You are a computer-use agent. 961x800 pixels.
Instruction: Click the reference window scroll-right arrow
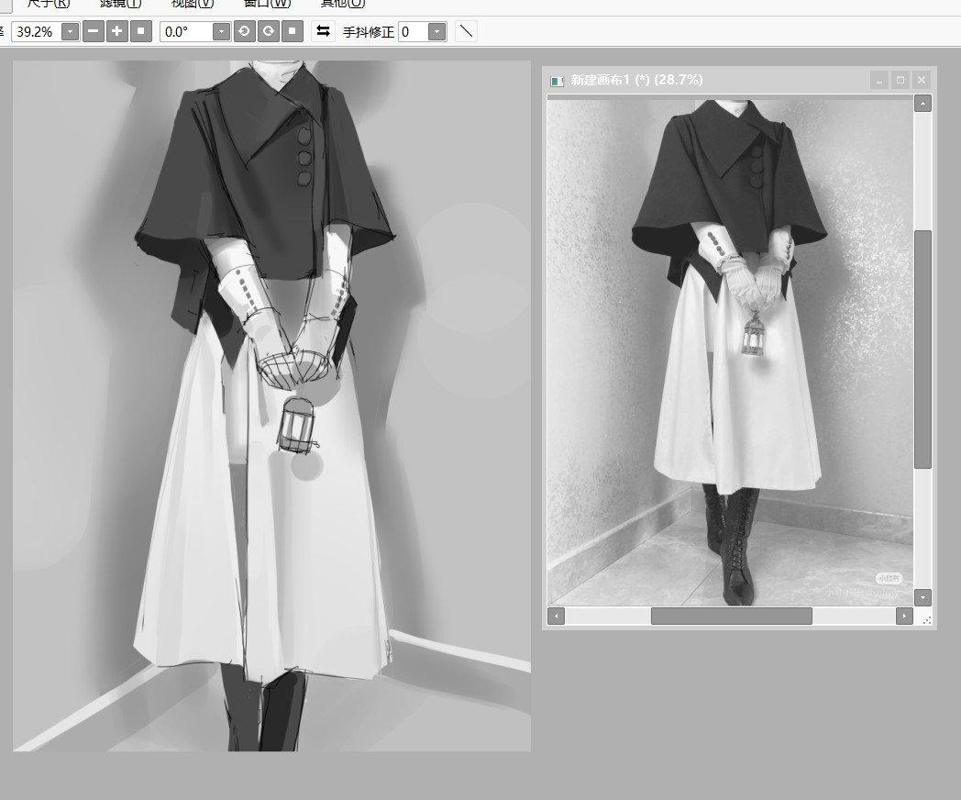click(x=904, y=616)
